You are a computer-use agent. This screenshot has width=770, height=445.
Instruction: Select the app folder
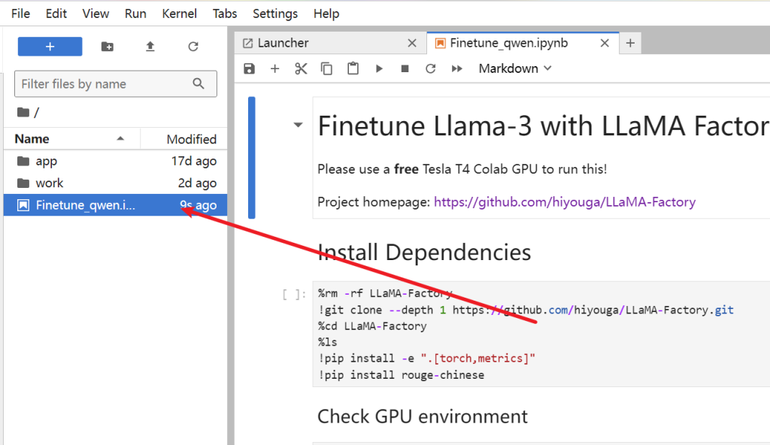pos(115,161)
